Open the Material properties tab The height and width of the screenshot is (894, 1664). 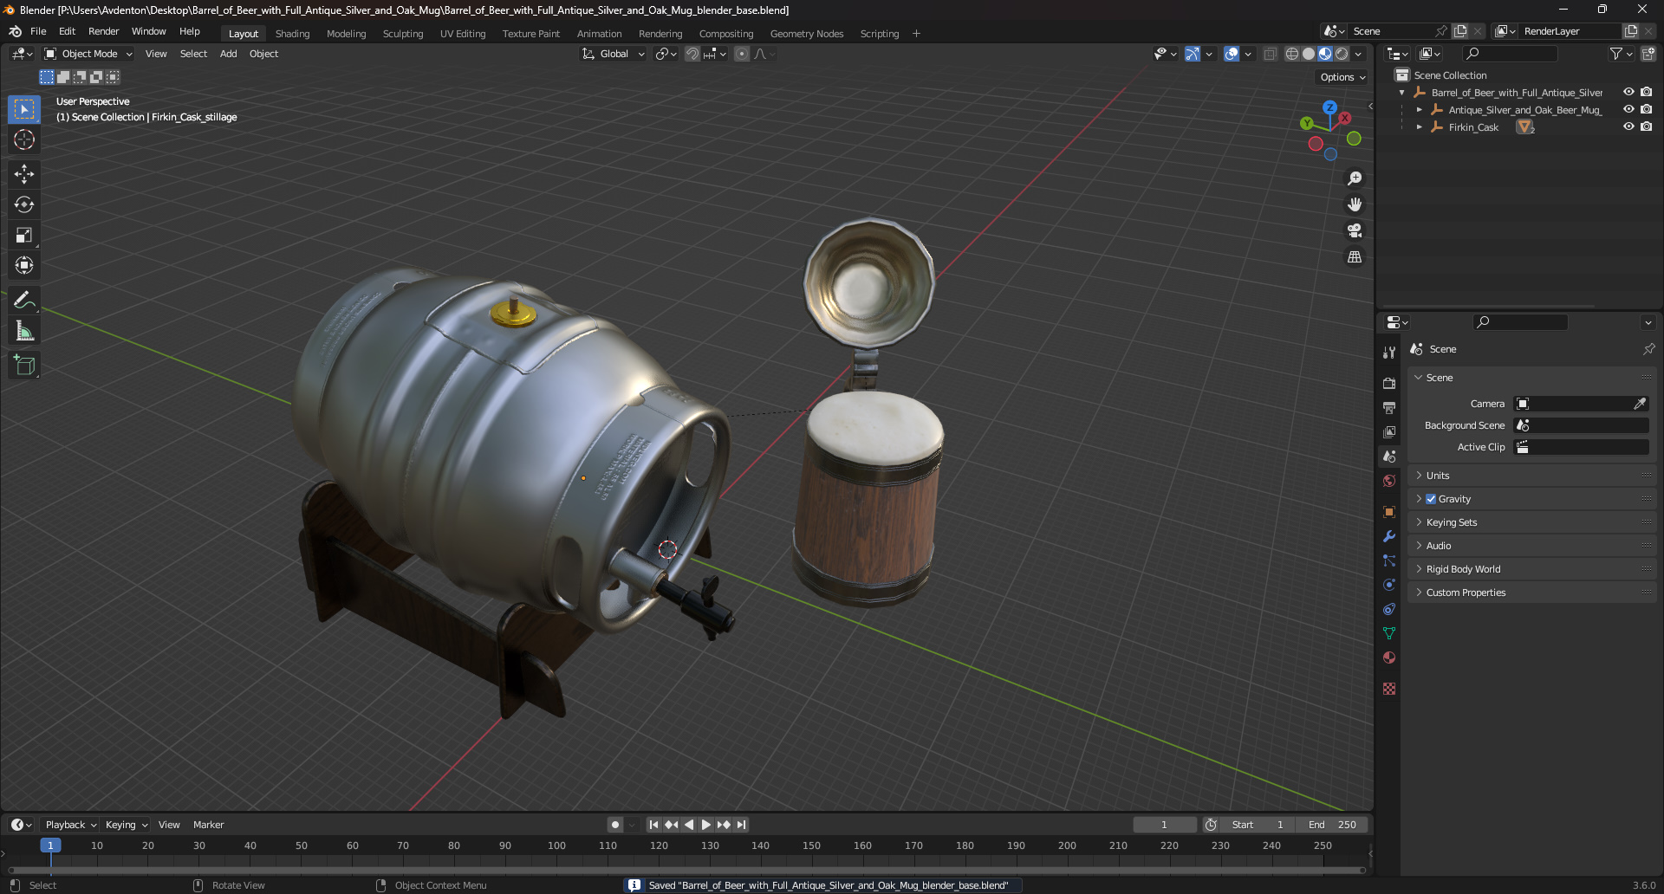[x=1389, y=658]
